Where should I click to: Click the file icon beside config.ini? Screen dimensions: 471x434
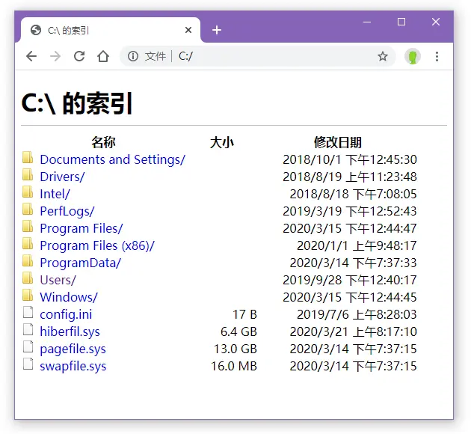(x=28, y=312)
